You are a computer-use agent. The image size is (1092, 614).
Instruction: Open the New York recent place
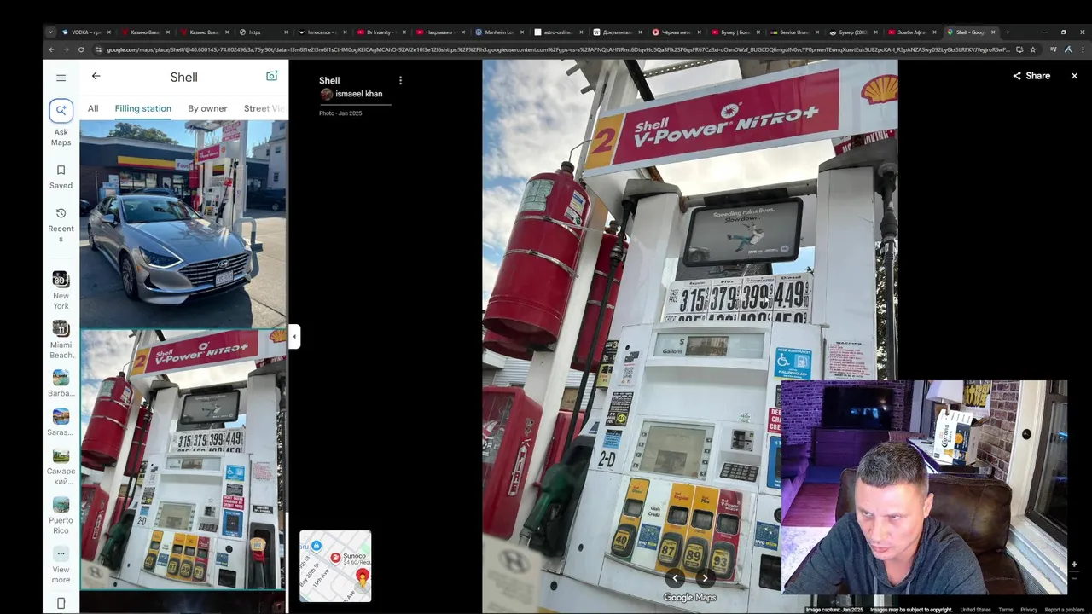coord(61,291)
